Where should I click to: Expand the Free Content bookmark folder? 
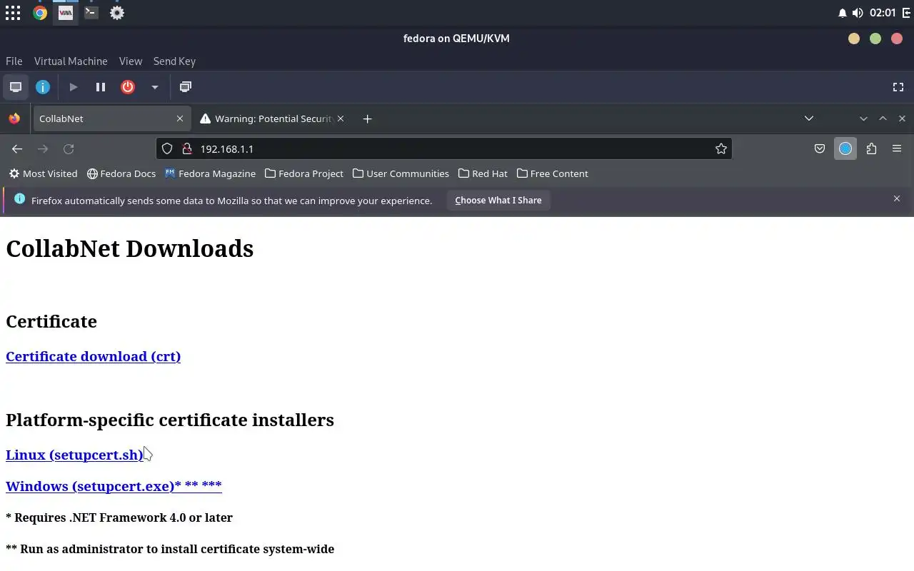coord(553,173)
